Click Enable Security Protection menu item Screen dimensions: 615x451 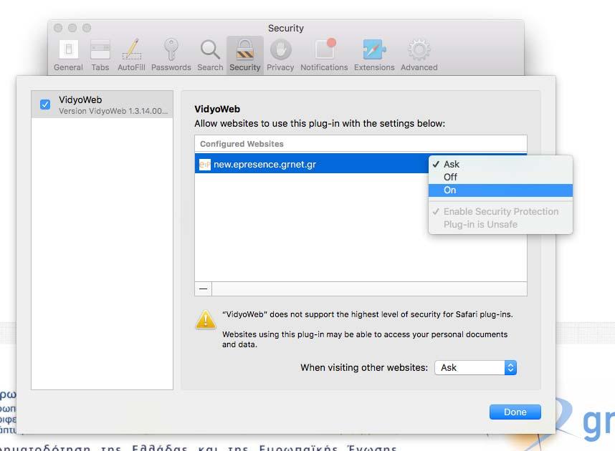coord(500,212)
